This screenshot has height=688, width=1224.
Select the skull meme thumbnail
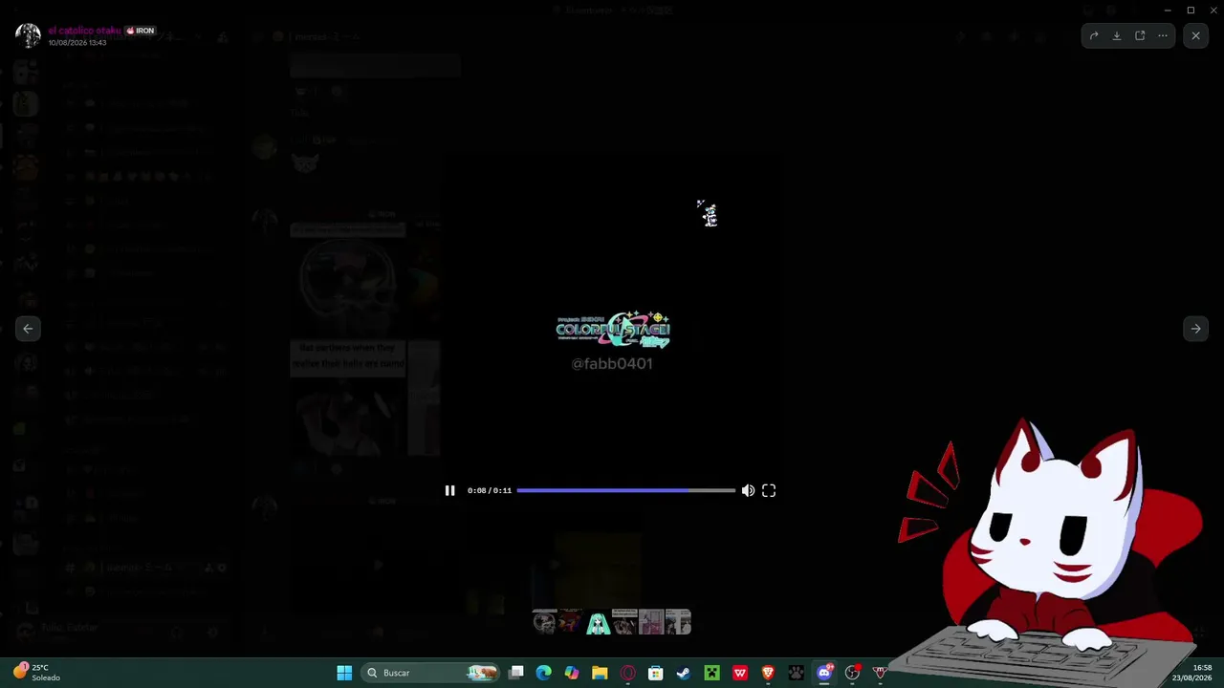click(544, 622)
